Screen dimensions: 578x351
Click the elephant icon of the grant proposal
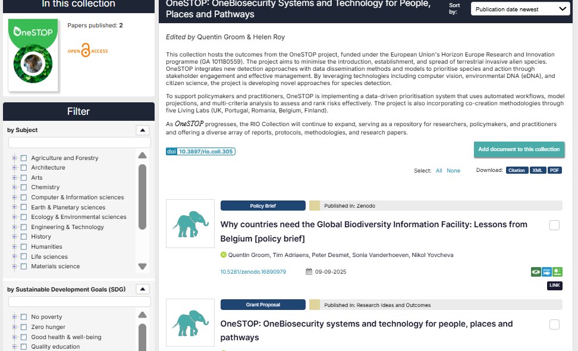tap(190, 323)
